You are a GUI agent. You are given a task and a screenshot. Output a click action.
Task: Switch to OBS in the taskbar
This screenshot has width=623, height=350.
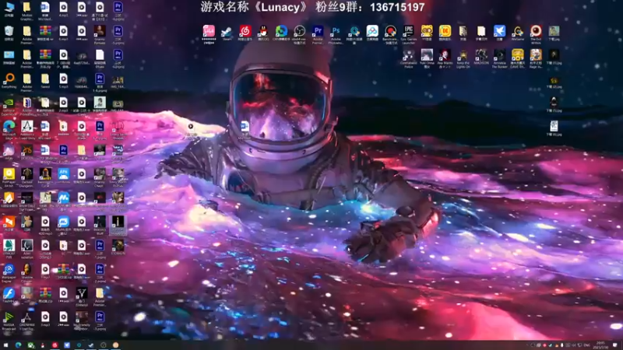(104, 345)
